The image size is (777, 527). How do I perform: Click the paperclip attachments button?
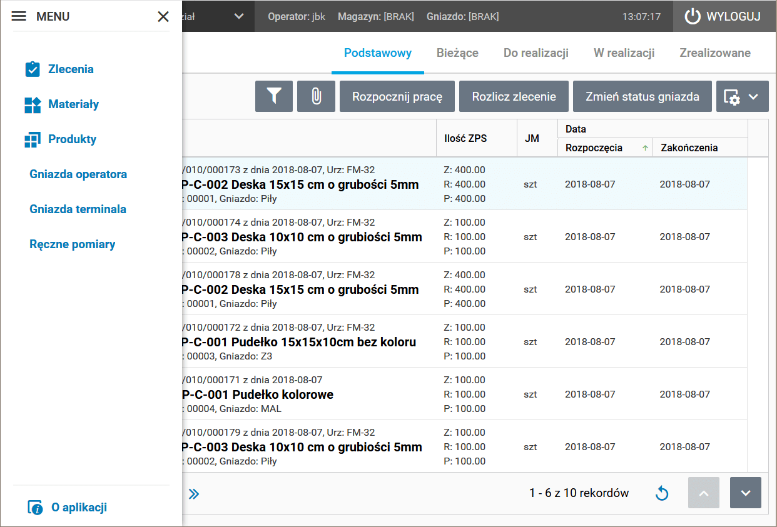(x=316, y=96)
